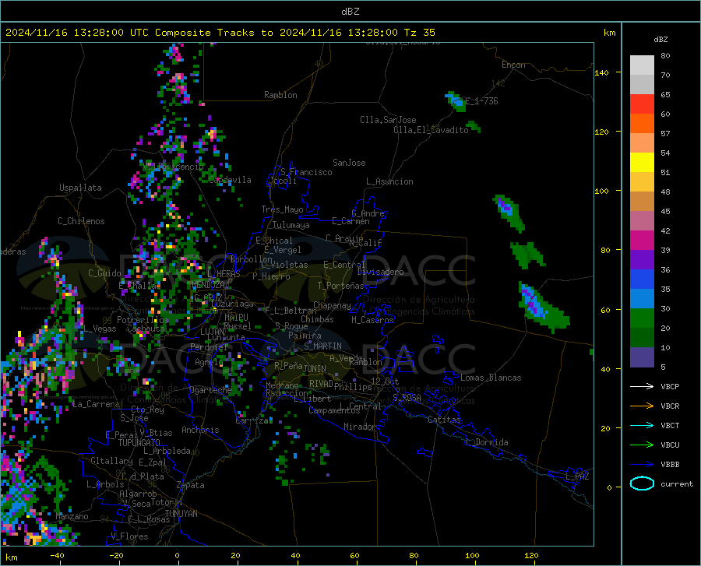Click the blue VBBB arrow symbol
This screenshot has width=701, height=566.
click(642, 465)
